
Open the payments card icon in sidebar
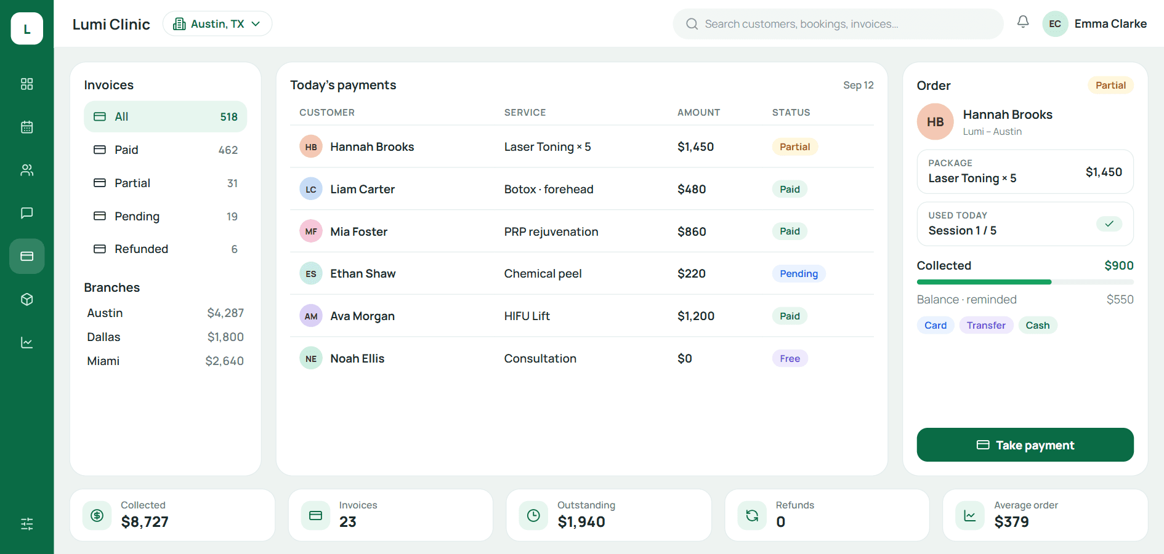pyautogui.click(x=26, y=256)
